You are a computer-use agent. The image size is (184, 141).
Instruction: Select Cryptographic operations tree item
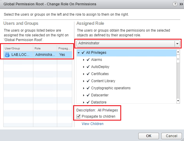click(111, 88)
